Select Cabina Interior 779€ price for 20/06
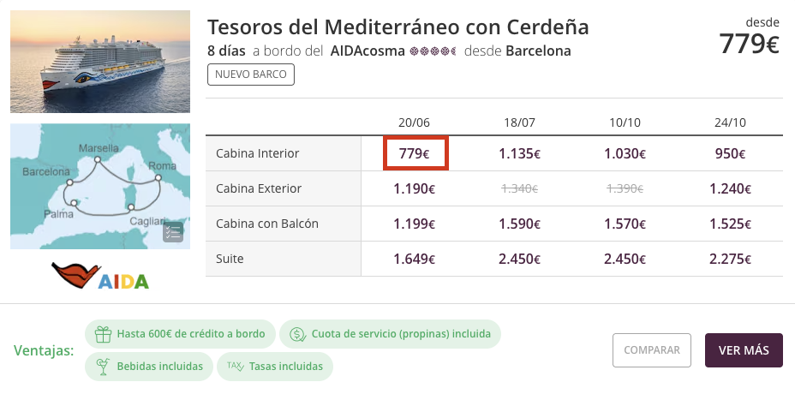Viewport: 795px width, 394px height. click(415, 153)
